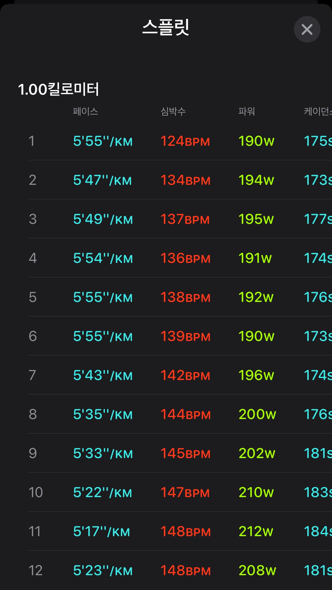Tap row number 7 in splits list
The image size is (332, 590).
(x=32, y=375)
